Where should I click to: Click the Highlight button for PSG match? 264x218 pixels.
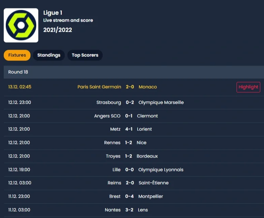248,87
